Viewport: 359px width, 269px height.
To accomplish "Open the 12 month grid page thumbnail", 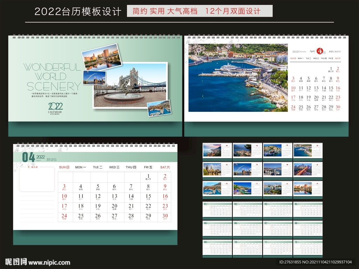I will coord(308,248).
